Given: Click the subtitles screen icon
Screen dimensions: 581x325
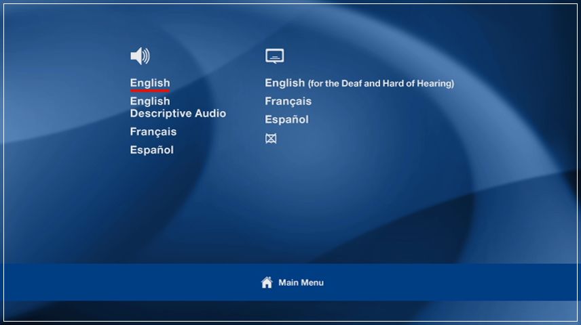Looking at the screenshot, I should (275, 56).
